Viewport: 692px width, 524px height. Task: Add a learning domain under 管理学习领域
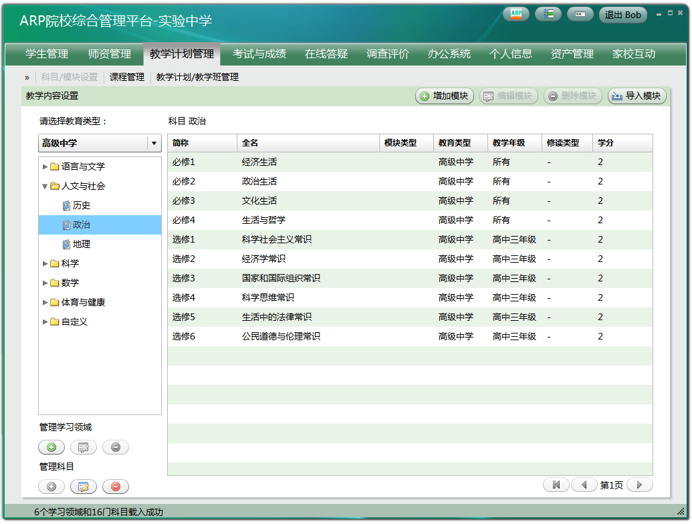51,447
